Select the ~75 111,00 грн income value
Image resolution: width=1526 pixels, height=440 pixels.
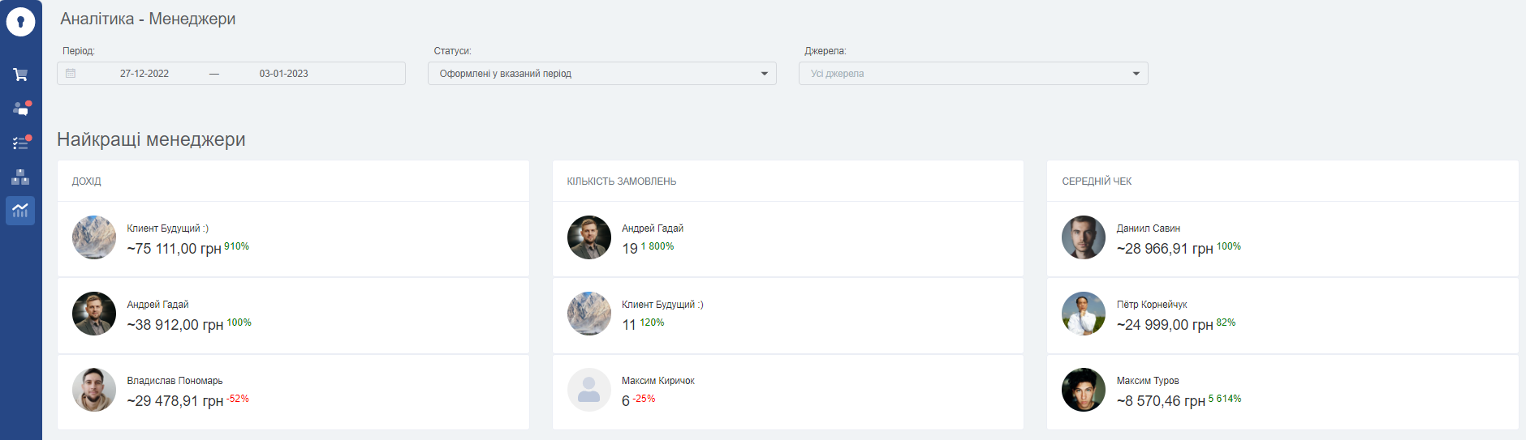coord(174,249)
